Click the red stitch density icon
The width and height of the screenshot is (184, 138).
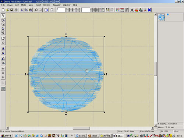coord(122,10)
